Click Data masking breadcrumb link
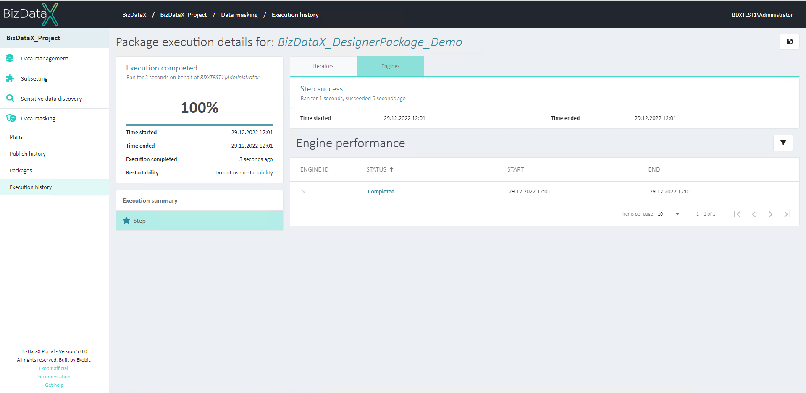 pos(239,15)
